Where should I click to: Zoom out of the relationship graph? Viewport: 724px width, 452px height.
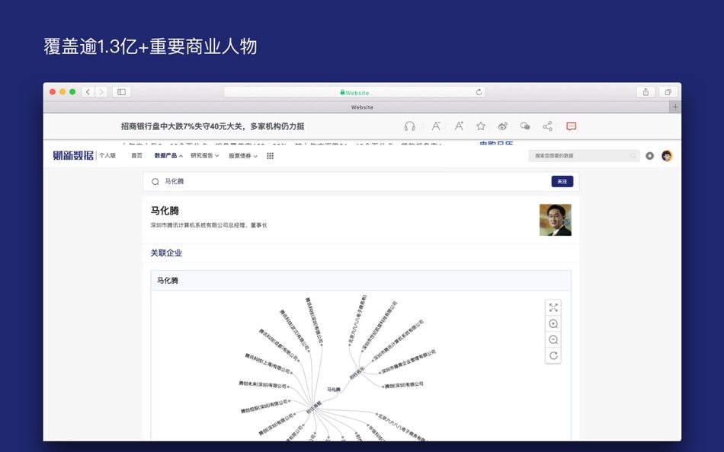pyautogui.click(x=553, y=340)
